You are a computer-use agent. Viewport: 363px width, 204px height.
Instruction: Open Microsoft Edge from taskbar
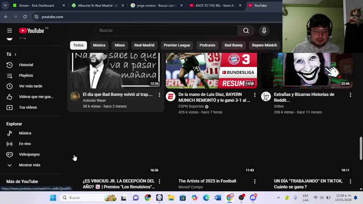(206, 198)
